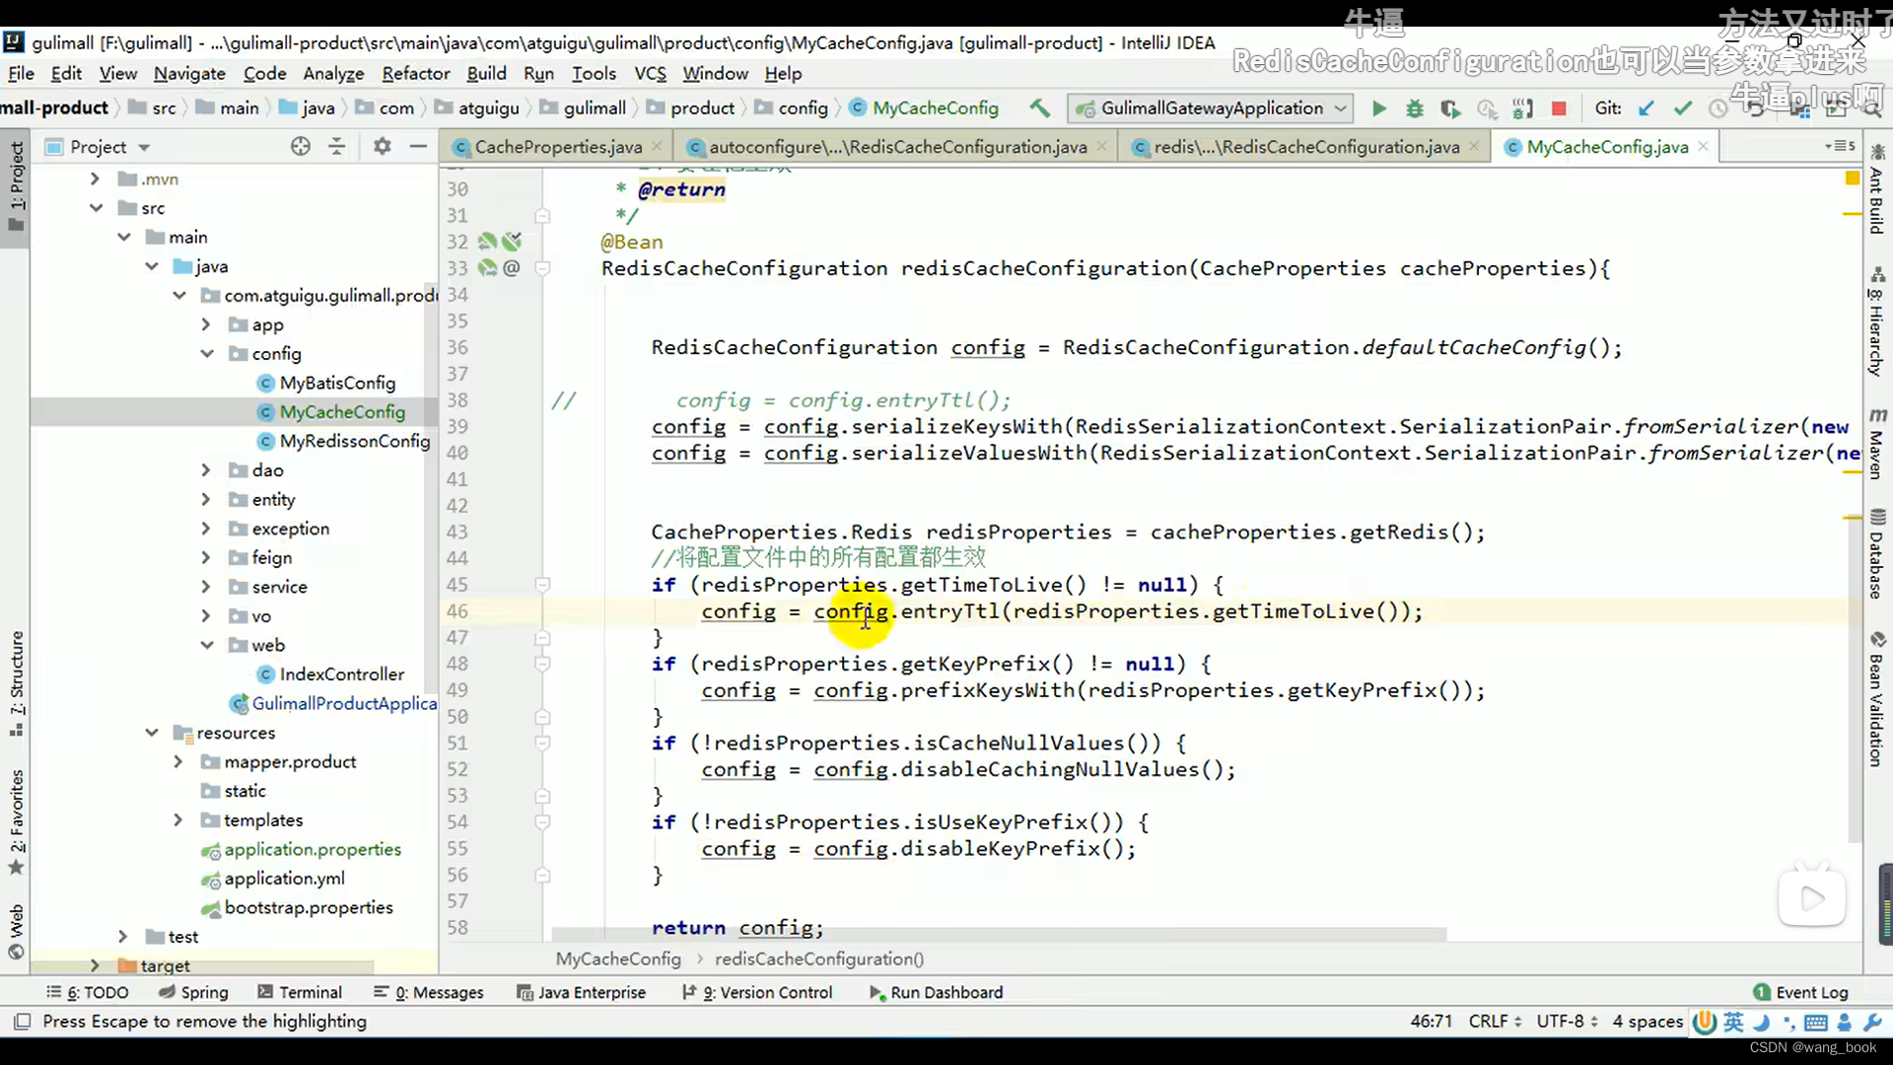Collapse the config package
This screenshot has width=1893, height=1065.
pyautogui.click(x=207, y=354)
